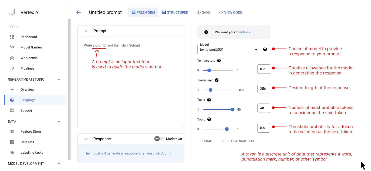This screenshot has height=171, width=371.
Task: Select the Workbench sidebar icon
Action: pyautogui.click(x=12, y=58)
